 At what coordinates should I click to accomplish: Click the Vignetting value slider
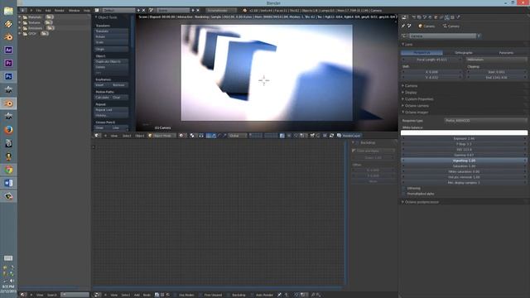click(464, 161)
